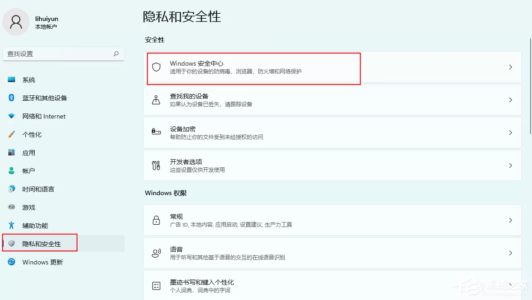Screen dimensions: 532x300
Task: Click the 本地帐户 label under username
Action: click(46, 27)
